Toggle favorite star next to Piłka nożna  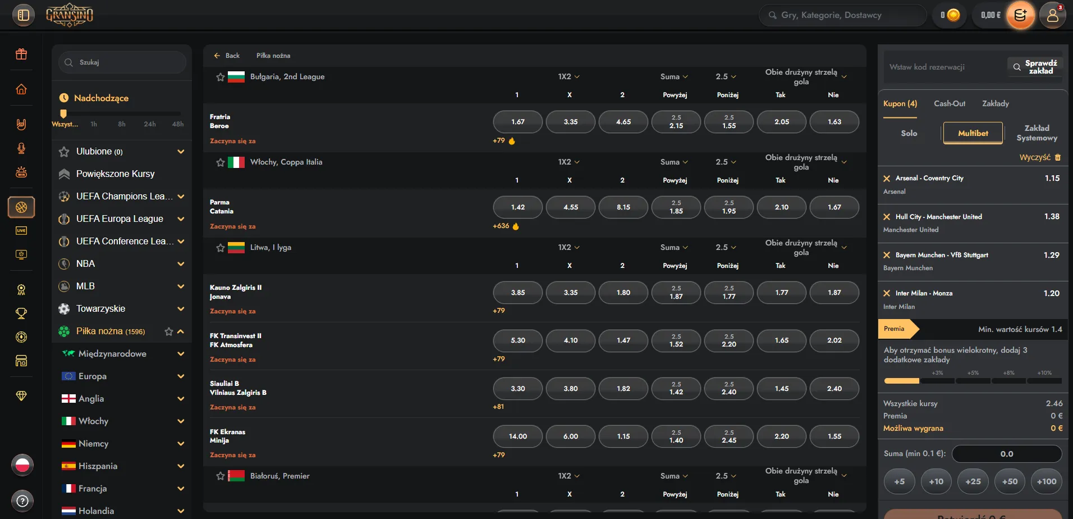point(168,331)
